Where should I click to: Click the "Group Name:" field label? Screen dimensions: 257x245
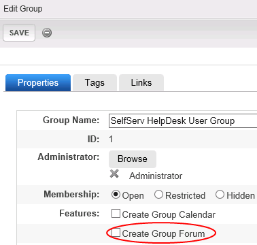point(71,120)
